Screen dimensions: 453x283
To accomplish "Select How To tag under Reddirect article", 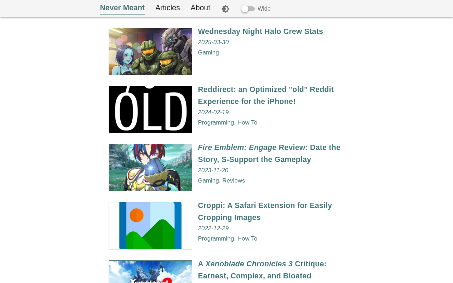I will coord(247,123).
